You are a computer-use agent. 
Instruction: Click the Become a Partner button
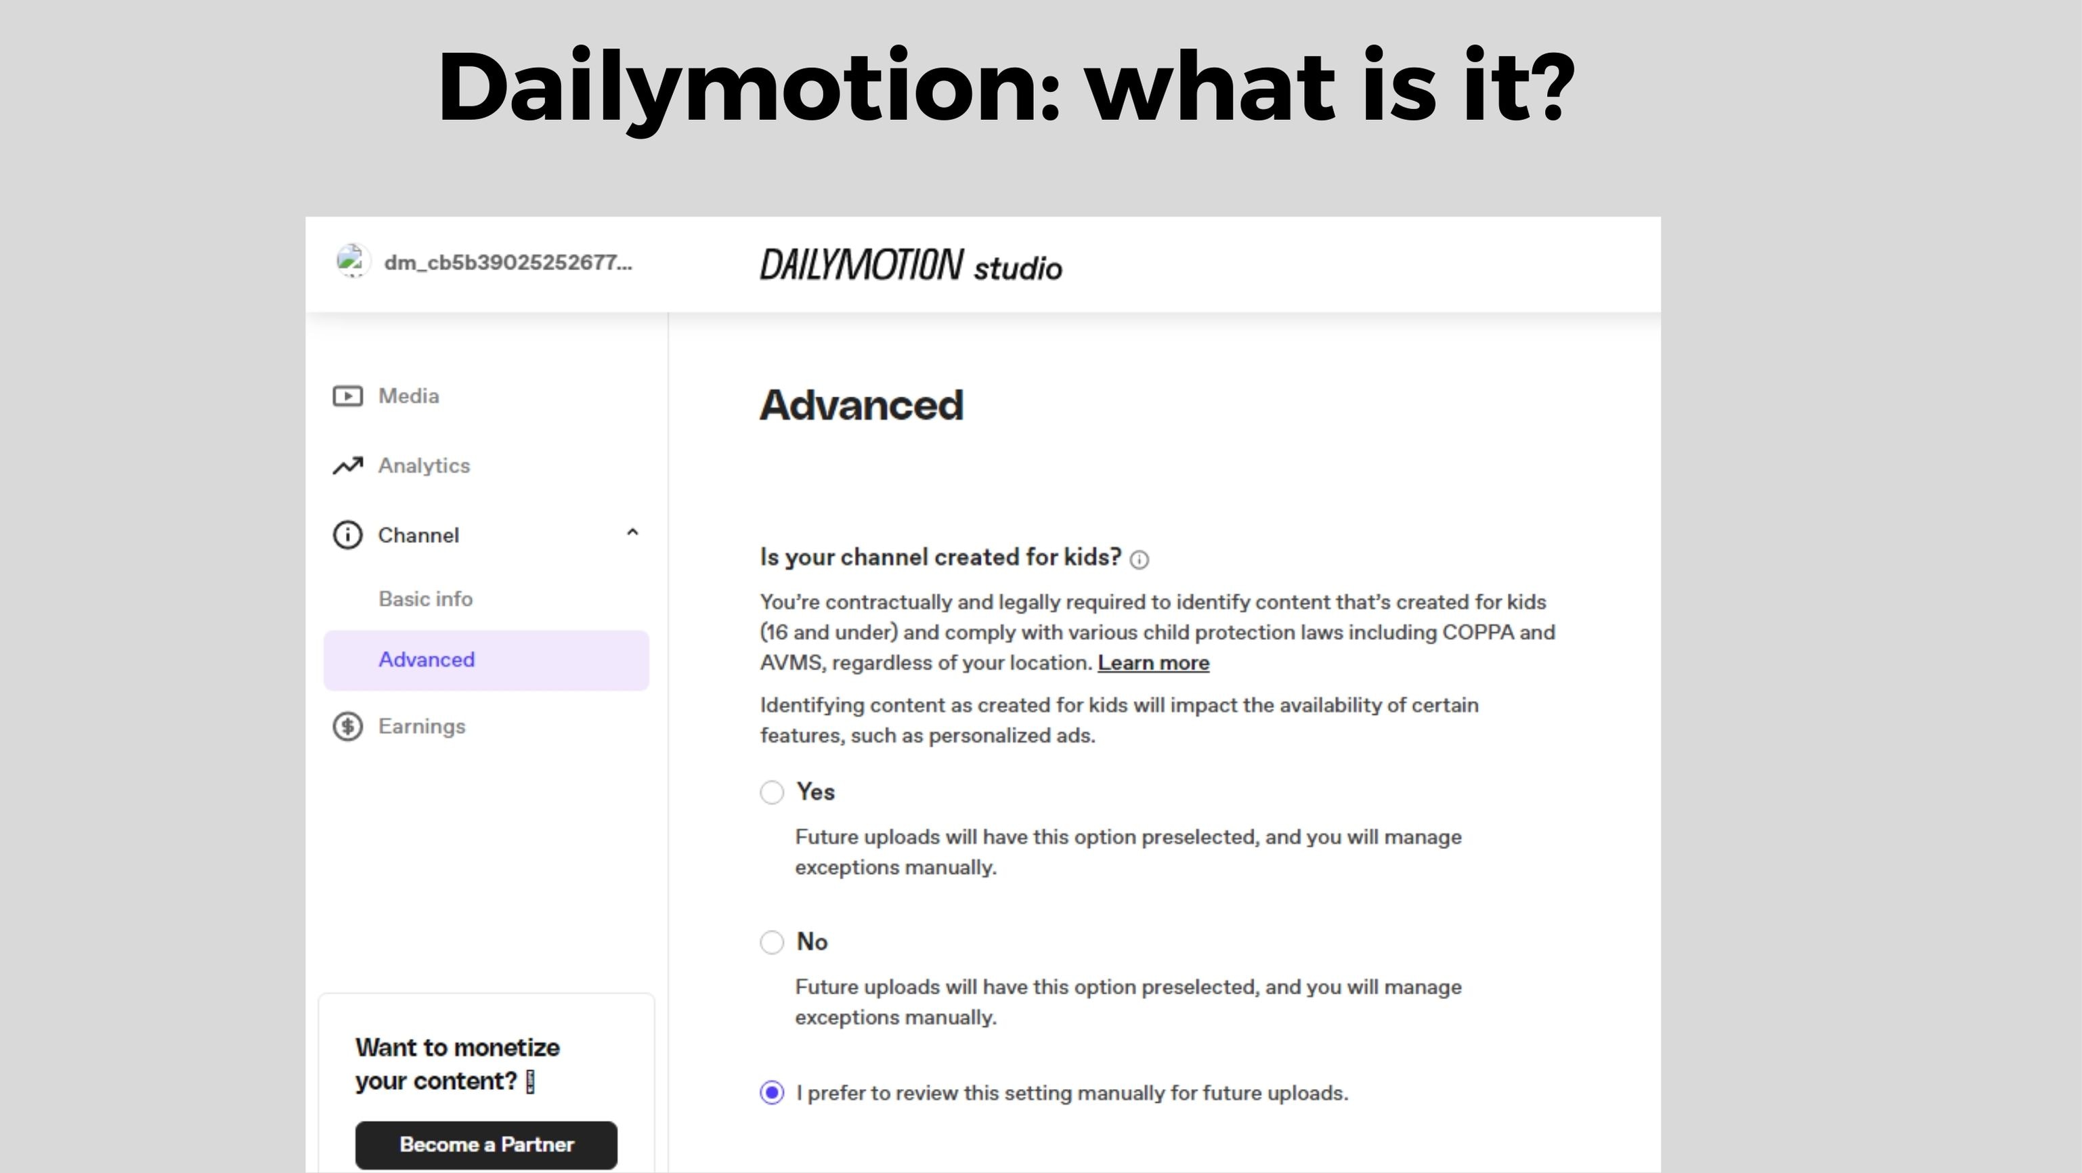click(x=486, y=1145)
